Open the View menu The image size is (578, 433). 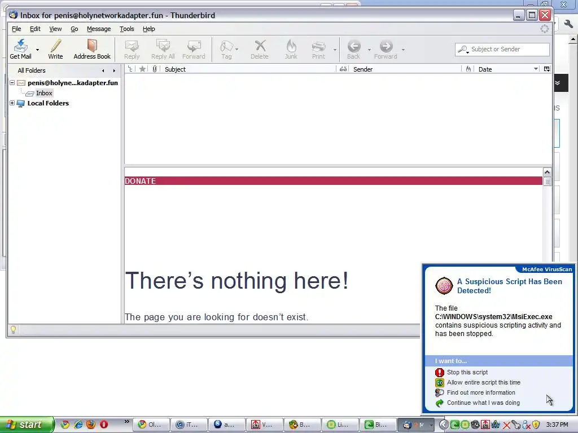coord(55,29)
